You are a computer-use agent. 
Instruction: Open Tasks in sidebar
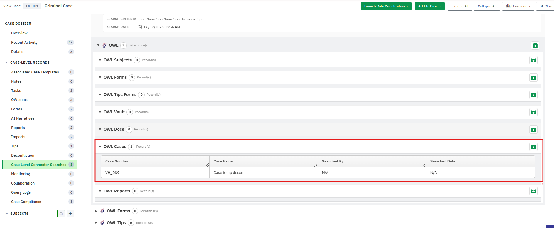[16, 91]
